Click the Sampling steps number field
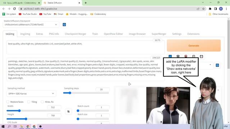The width and height of the screenshot is (230, 129). coord(102,89)
